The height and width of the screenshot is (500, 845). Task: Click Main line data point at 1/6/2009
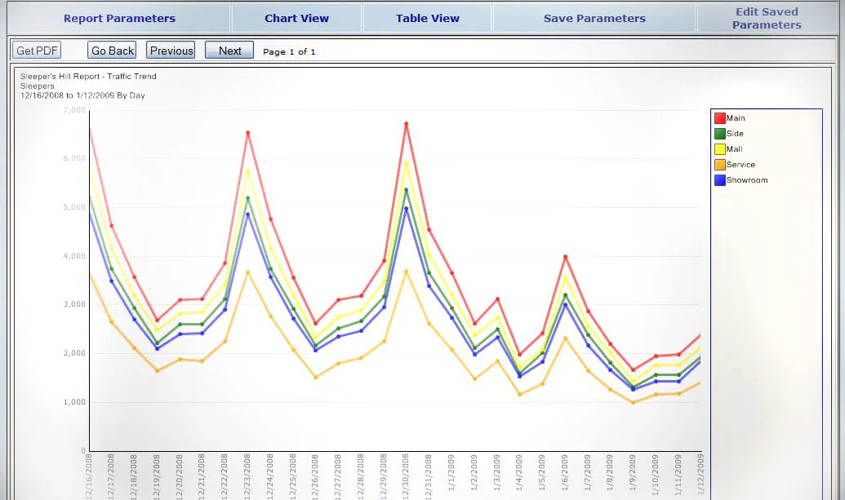click(x=565, y=257)
